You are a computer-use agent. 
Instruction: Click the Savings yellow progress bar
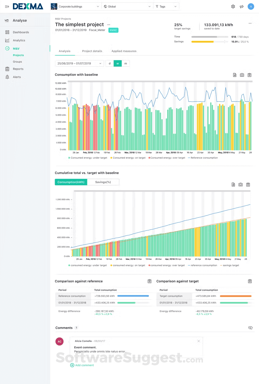coord(202,42)
